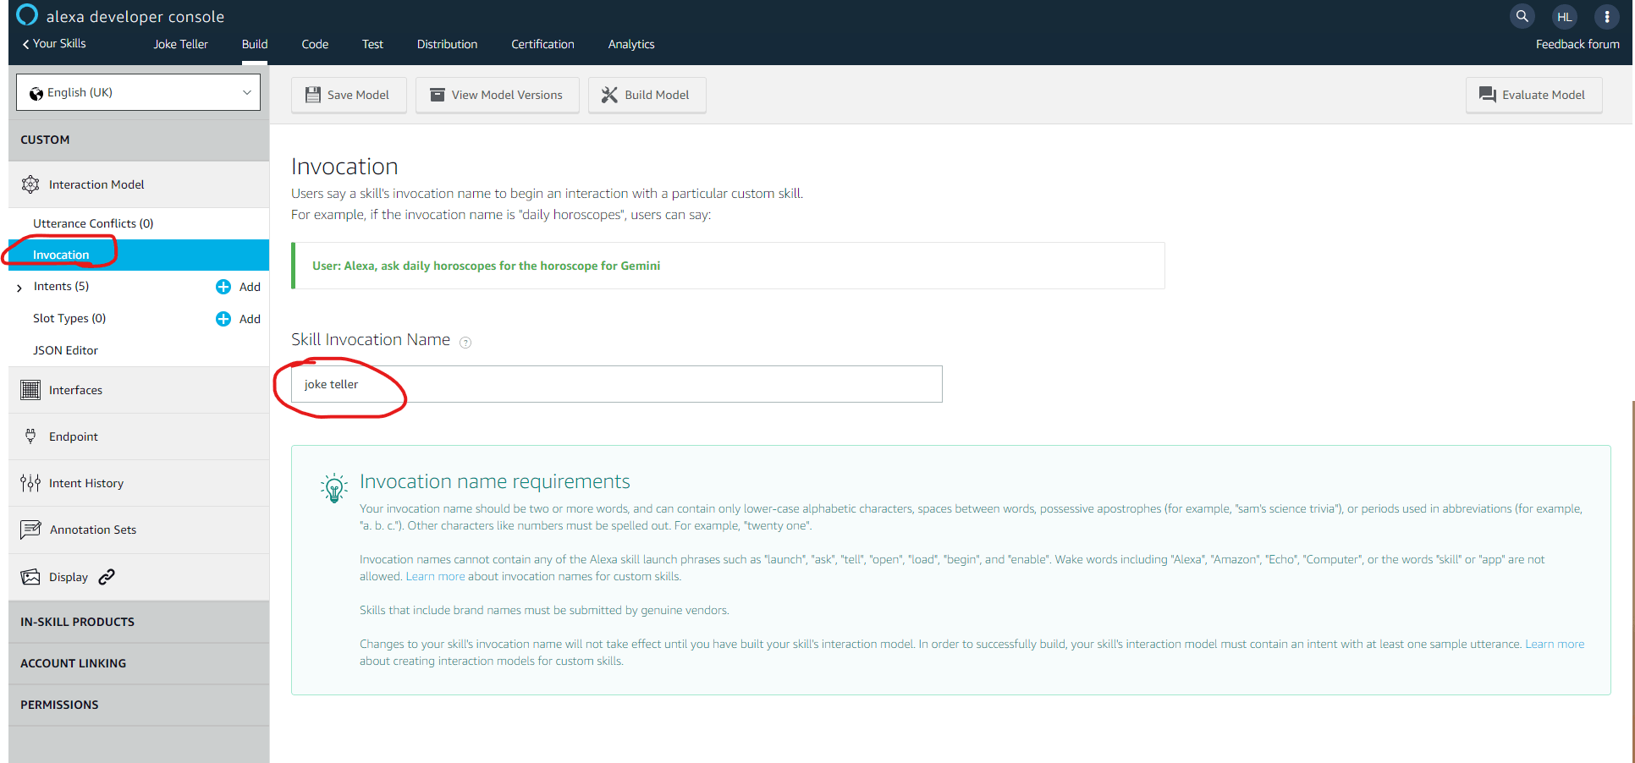Click into the Skill Invocation Name field
Image resolution: width=1635 pixels, height=763 pixels.
click(616, 384)
